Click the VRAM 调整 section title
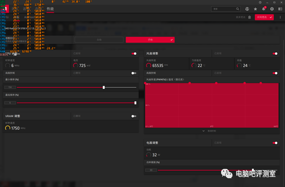 pyautogui.click(x=12, y=116)
